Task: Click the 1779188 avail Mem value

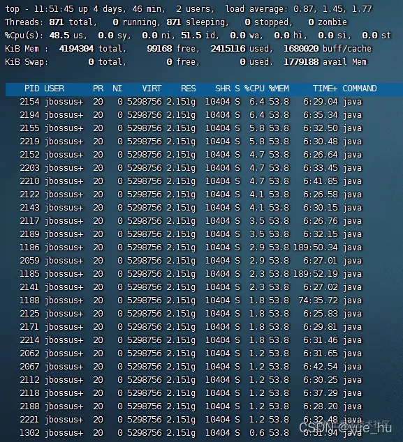Action: click(301, 62)
